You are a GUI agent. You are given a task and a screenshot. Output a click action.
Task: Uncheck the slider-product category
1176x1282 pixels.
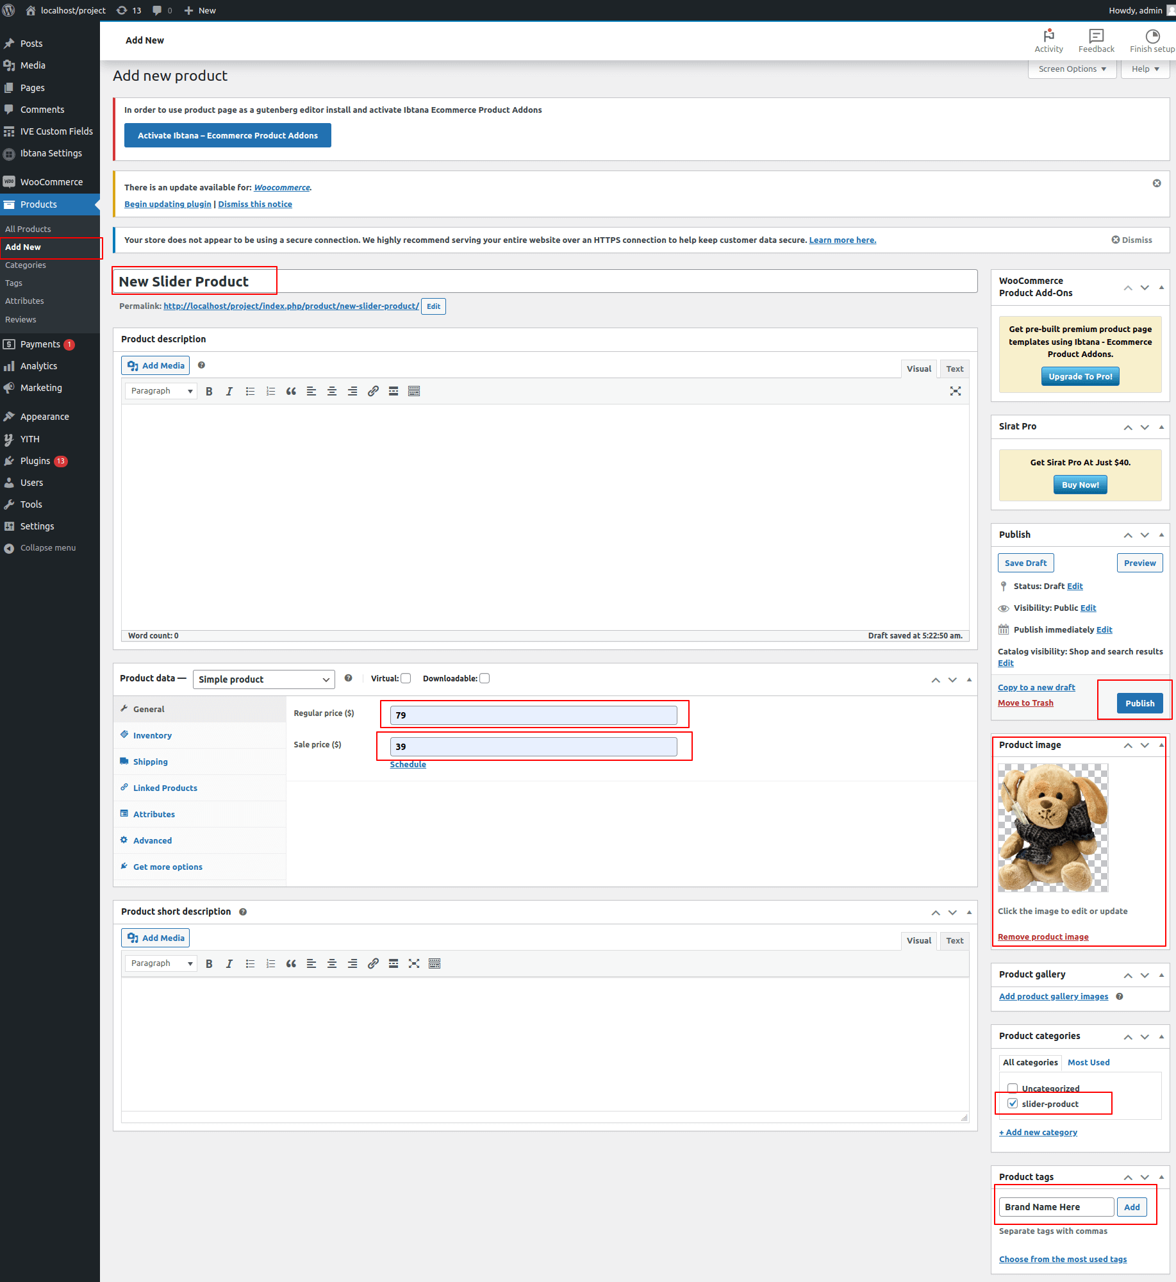(x=1013, y=1103)
